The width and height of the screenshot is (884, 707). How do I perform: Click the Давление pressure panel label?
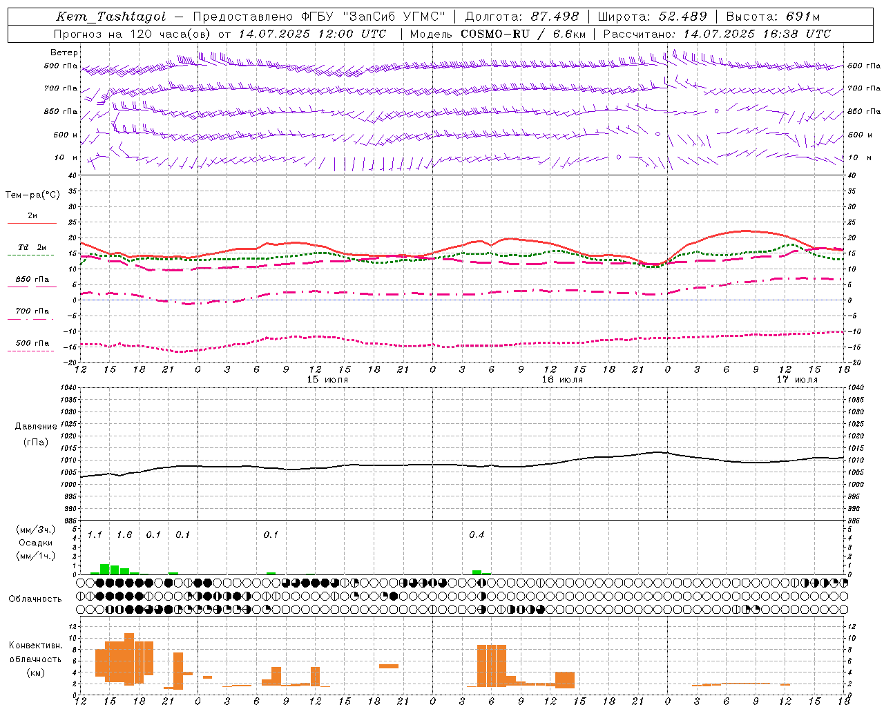point(36,427)
